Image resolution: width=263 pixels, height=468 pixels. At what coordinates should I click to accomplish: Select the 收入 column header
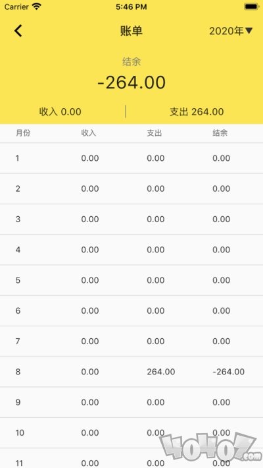point(89,133)
